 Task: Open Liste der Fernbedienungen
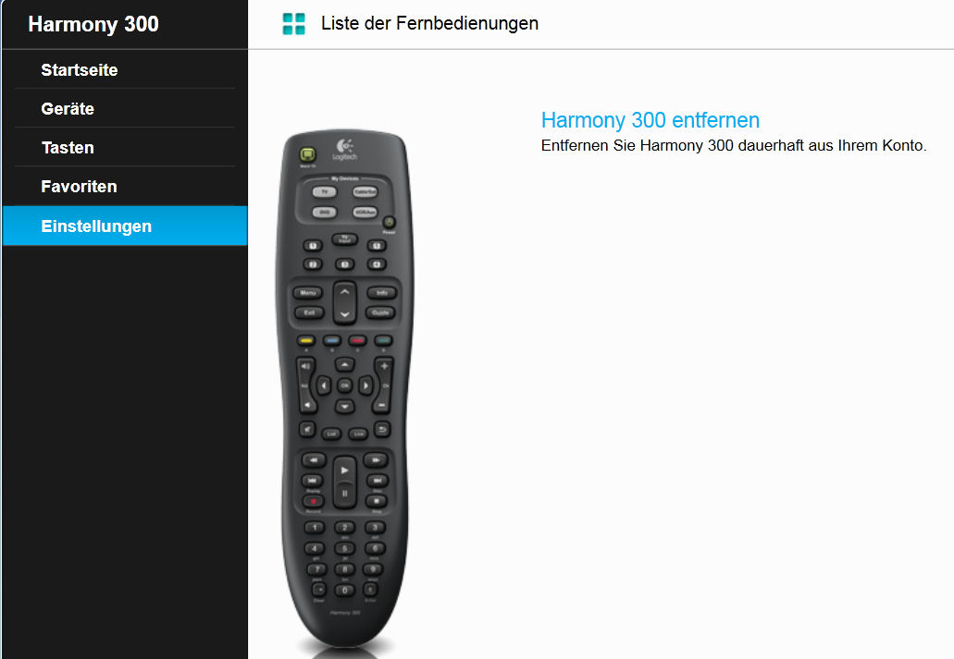(429, 24)
